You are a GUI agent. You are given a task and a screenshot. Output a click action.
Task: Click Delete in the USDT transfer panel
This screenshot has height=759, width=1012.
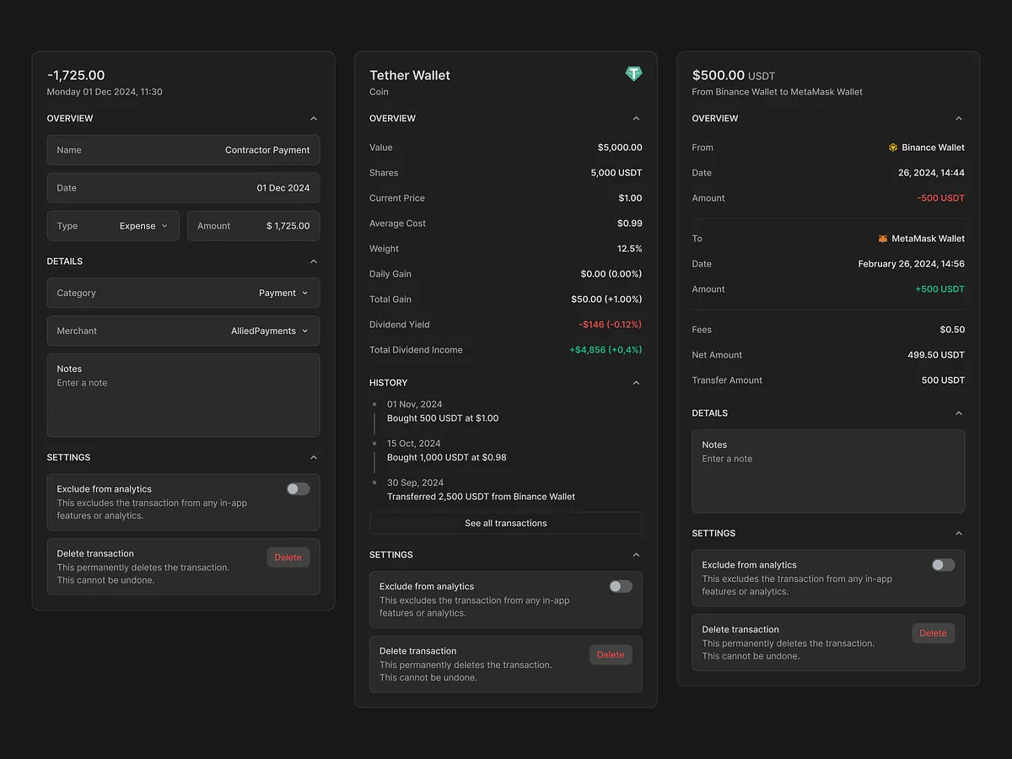point(933,632)
